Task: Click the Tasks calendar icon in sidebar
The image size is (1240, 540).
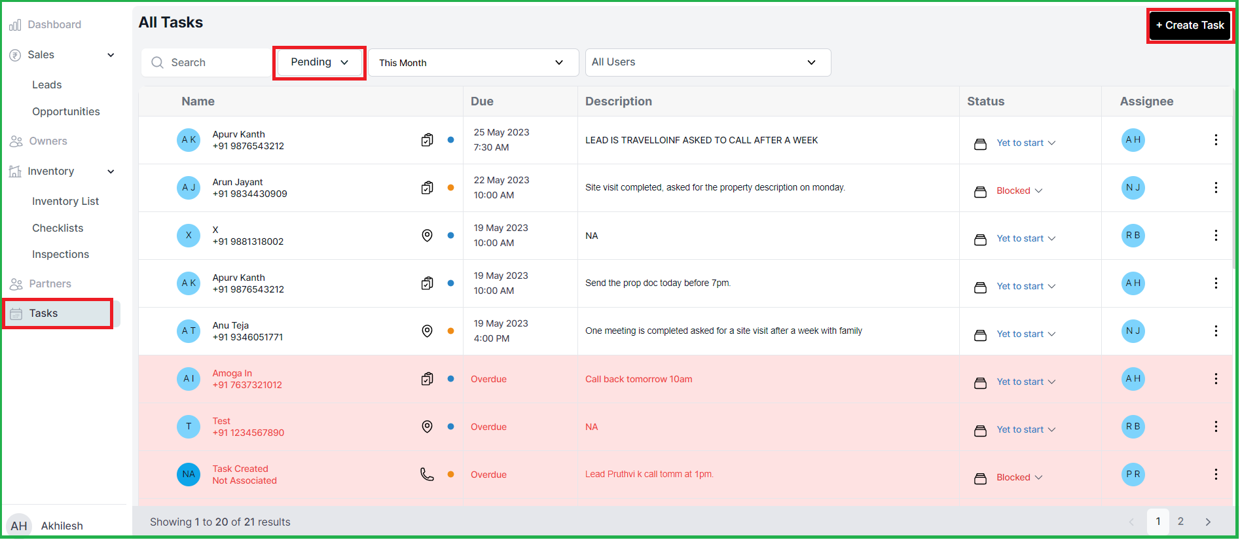Action: pos(16,314)
